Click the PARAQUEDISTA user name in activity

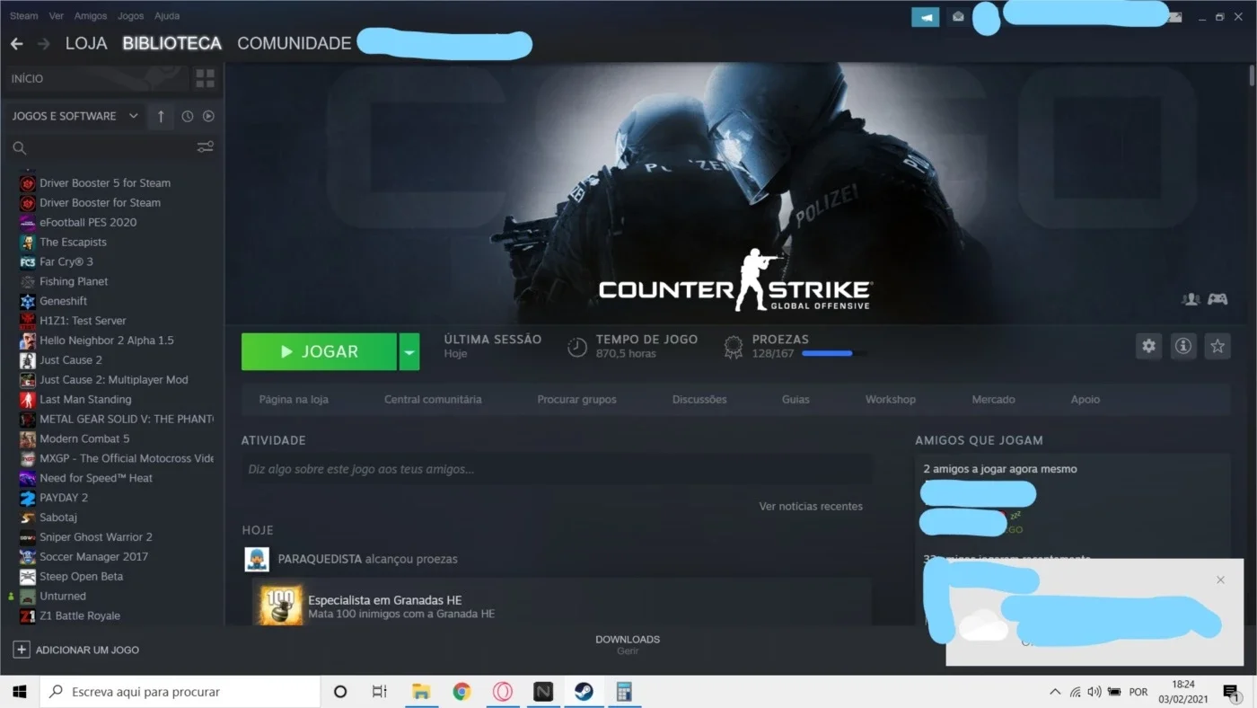[x=320, y=559]
